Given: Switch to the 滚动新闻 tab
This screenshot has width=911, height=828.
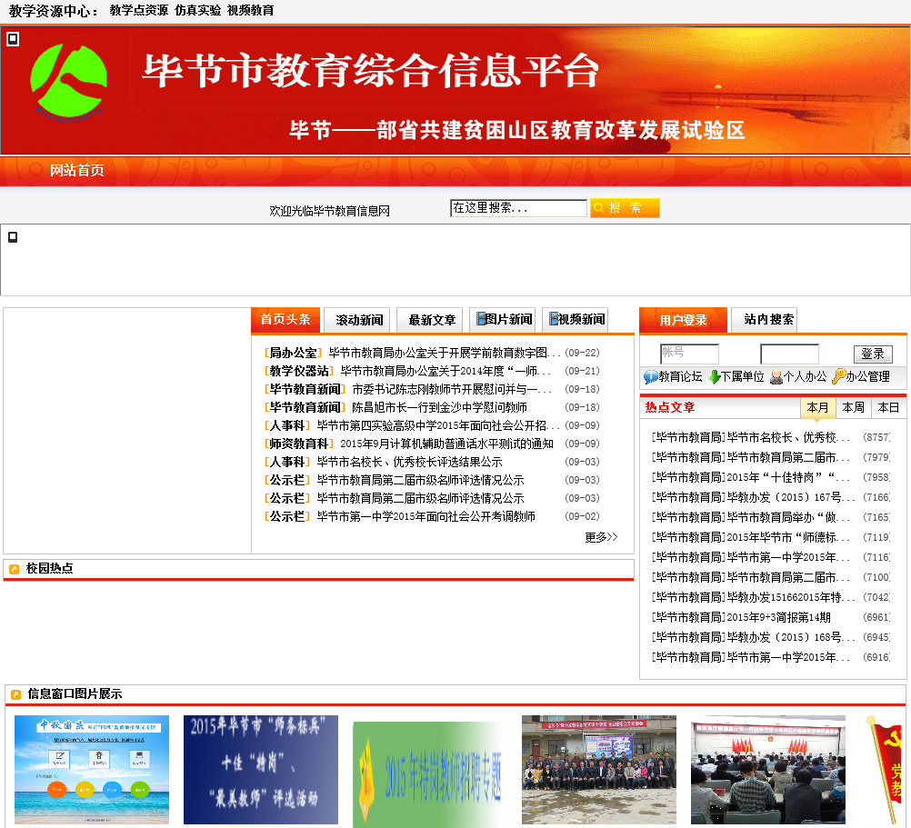Looking at the screenshot, I should click(x=356, y=320).
